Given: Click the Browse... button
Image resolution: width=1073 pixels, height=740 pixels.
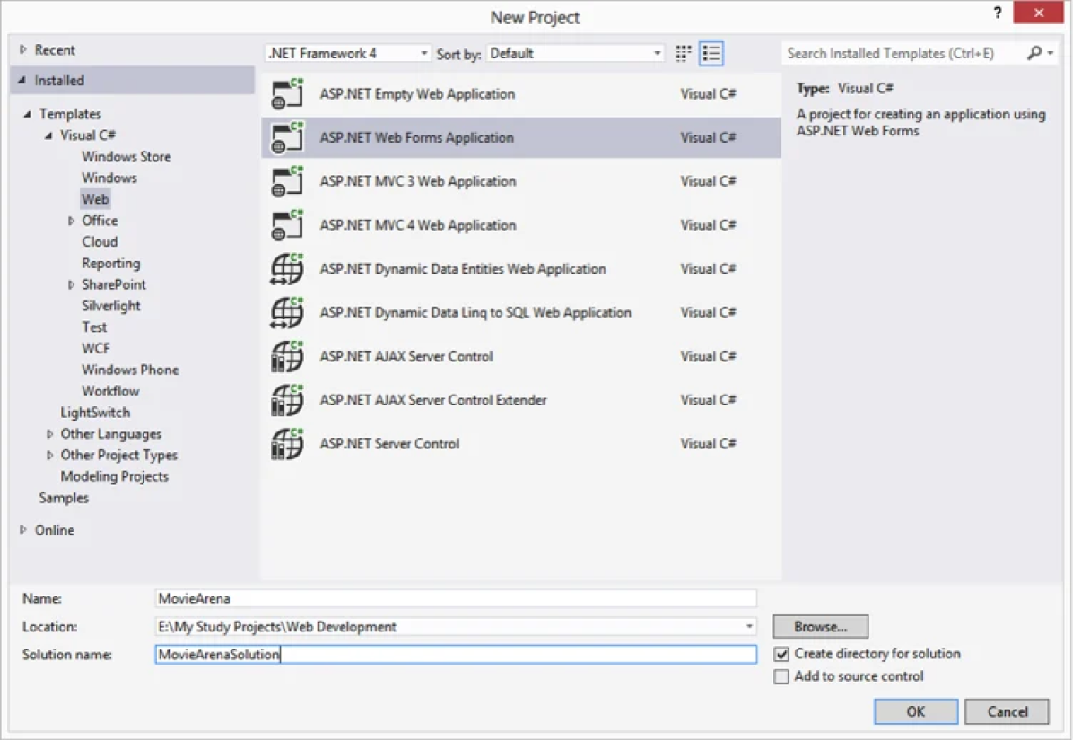Looking at the screenshot, I should point(821,626).
